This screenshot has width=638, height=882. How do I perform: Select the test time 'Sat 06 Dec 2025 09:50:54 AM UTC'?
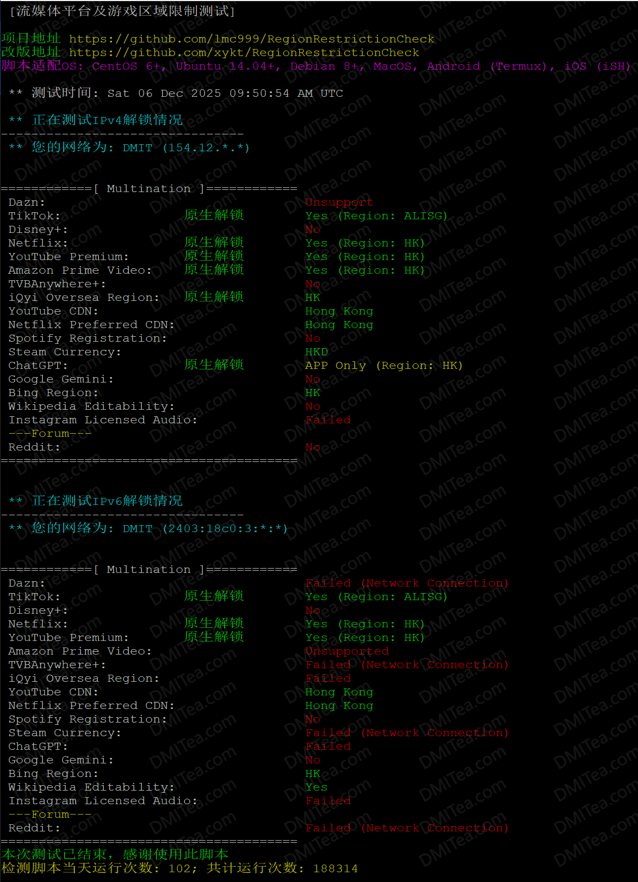click(x=225, y=93)
